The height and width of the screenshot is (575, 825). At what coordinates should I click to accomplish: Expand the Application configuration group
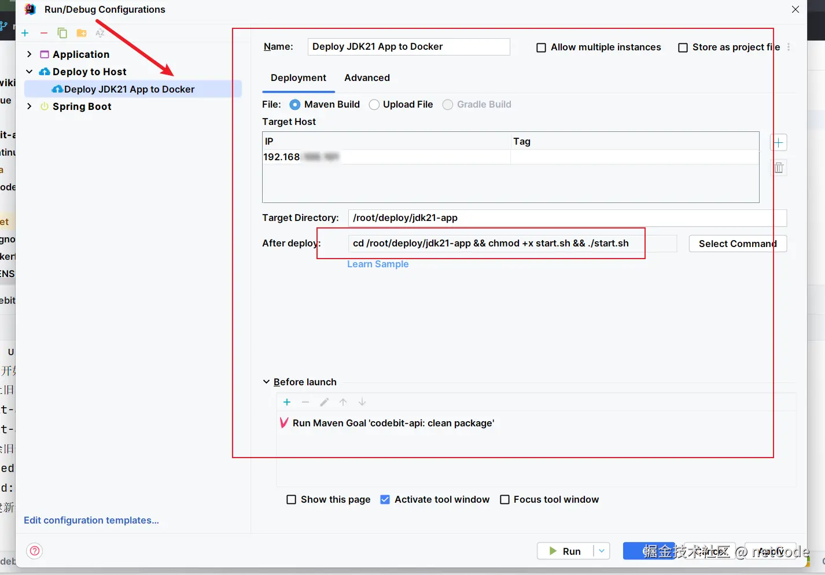[30, 54]
